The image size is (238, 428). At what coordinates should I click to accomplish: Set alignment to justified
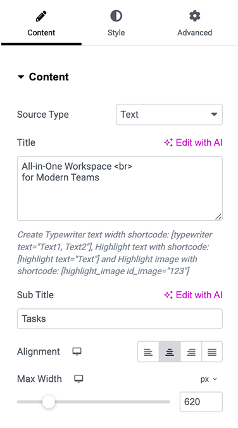click(x=212, y=351)
